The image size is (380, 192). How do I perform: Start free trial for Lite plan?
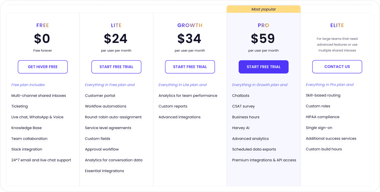(x=116, y=67)
